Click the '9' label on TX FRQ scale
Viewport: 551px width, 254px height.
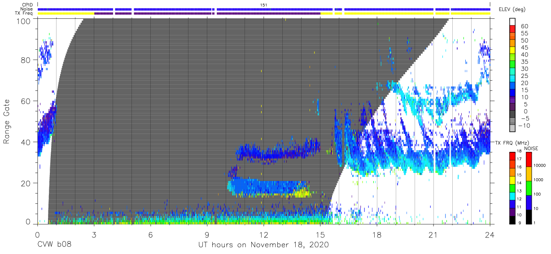[x=520, y=223]
